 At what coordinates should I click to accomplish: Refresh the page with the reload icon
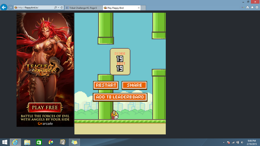pyautogui.click(x=62, y=7)
